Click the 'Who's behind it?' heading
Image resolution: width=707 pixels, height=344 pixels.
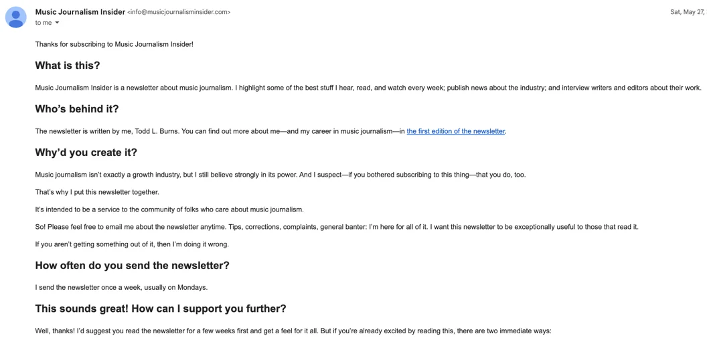pyautogui.click(x=77, y=109)
